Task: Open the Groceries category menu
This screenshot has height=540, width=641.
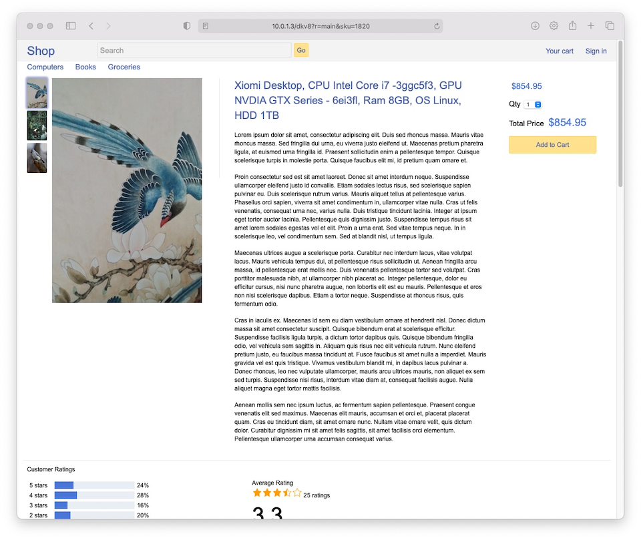Action: tap(124, 67)
